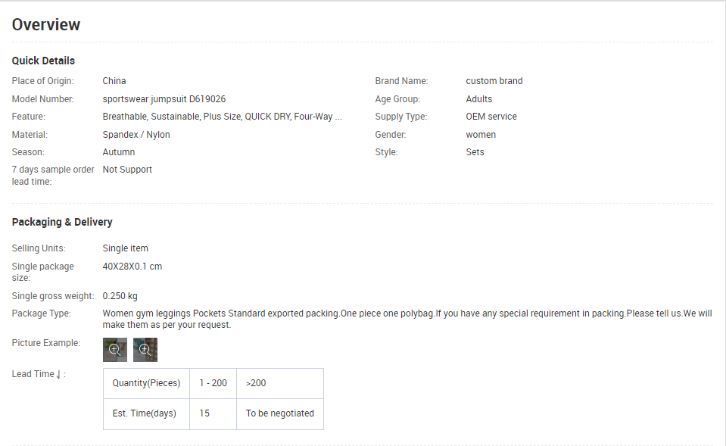Screen dimensions: 726x446
Task: Click the Spandex / Nylon material value
Action: (x=136, y=135)
